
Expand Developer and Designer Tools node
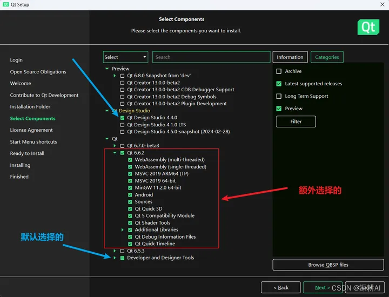[115, 258]
